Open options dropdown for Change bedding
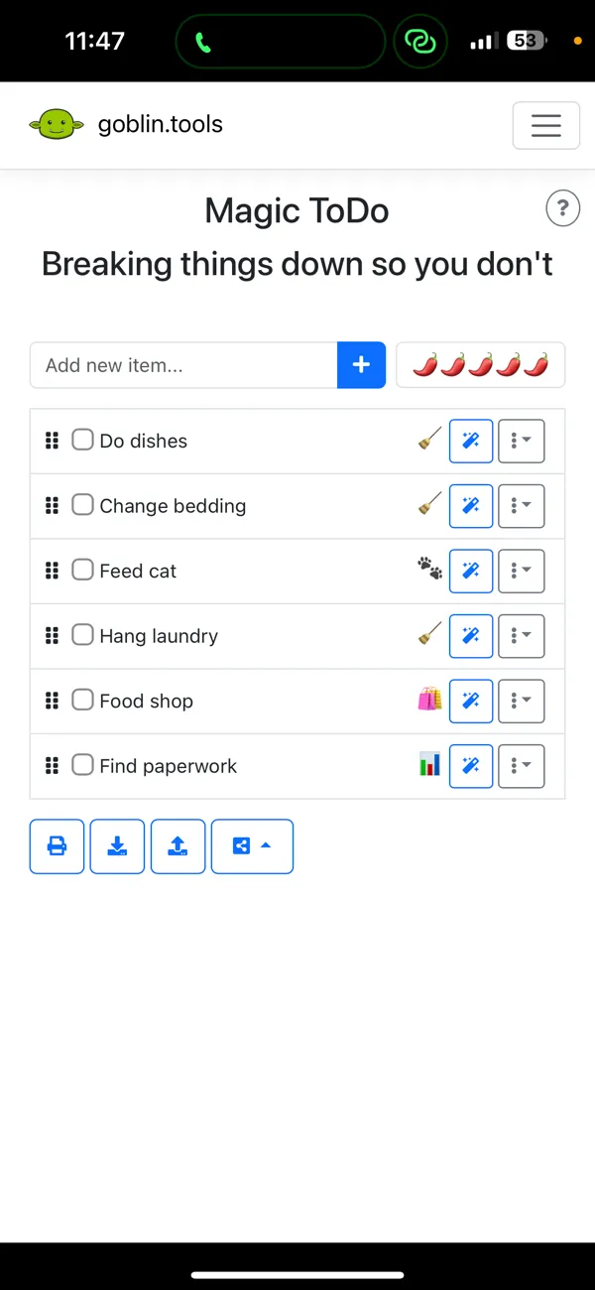Viewport: 595px width, 1290px height. (522, 506)
